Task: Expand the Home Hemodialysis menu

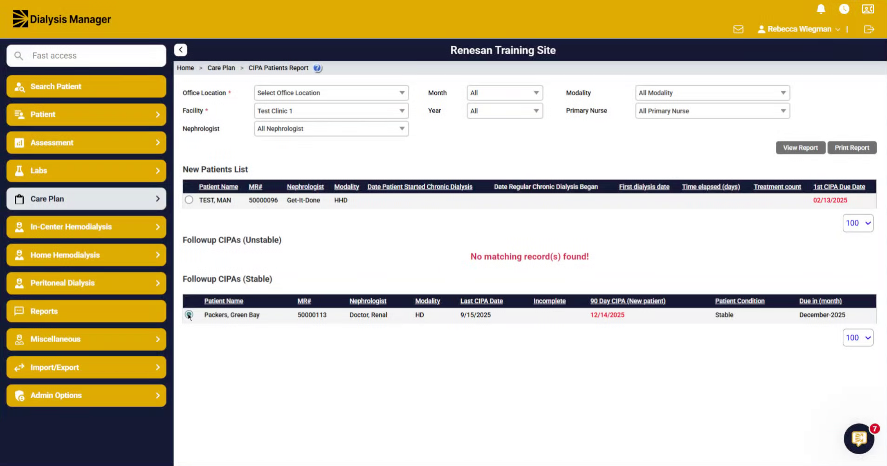Action: click(86, 255)
